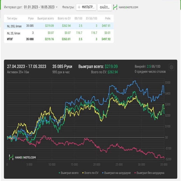Sort by the "EV bb/100" column header
Viewport: 181px width, 181px height.
(92, 18)
